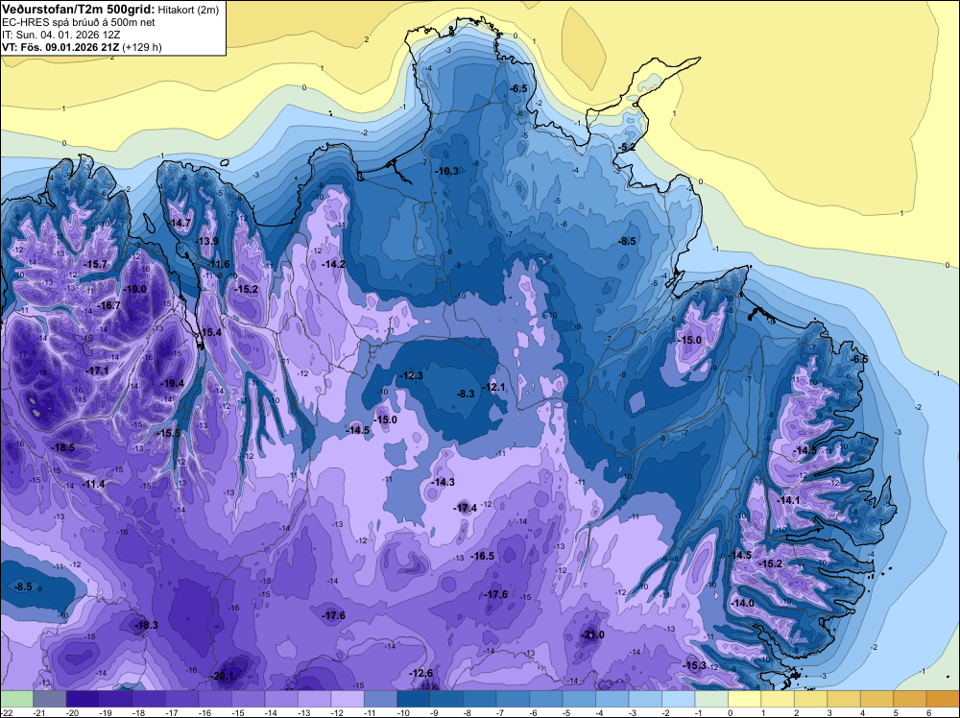960x718 pixels.
Task: Click the -19.0 temperature value
Action: pos(134,289)
